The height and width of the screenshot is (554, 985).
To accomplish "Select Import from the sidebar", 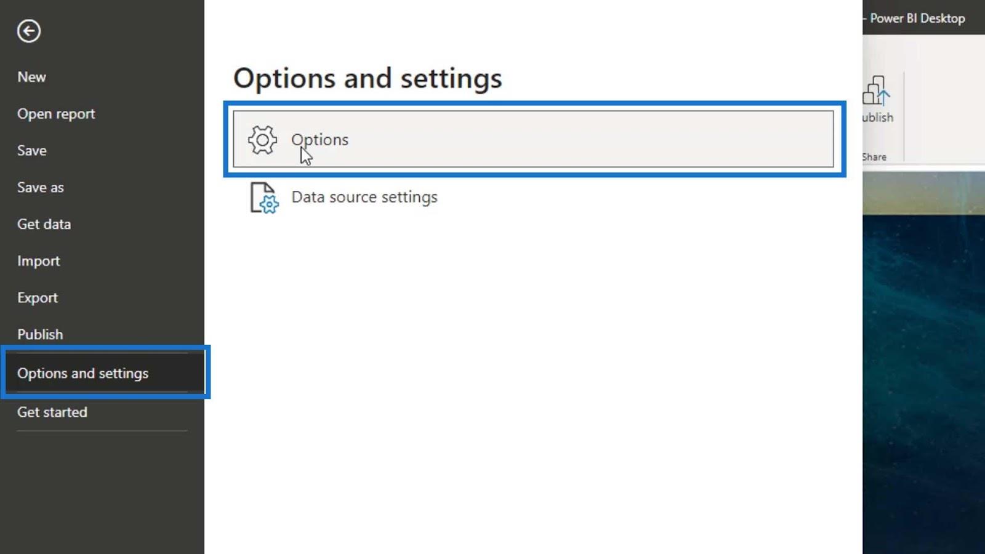I will coord(39,261).
